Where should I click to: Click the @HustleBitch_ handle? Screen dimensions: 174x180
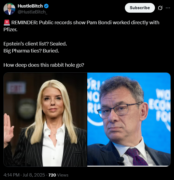(x=32, y=12)
